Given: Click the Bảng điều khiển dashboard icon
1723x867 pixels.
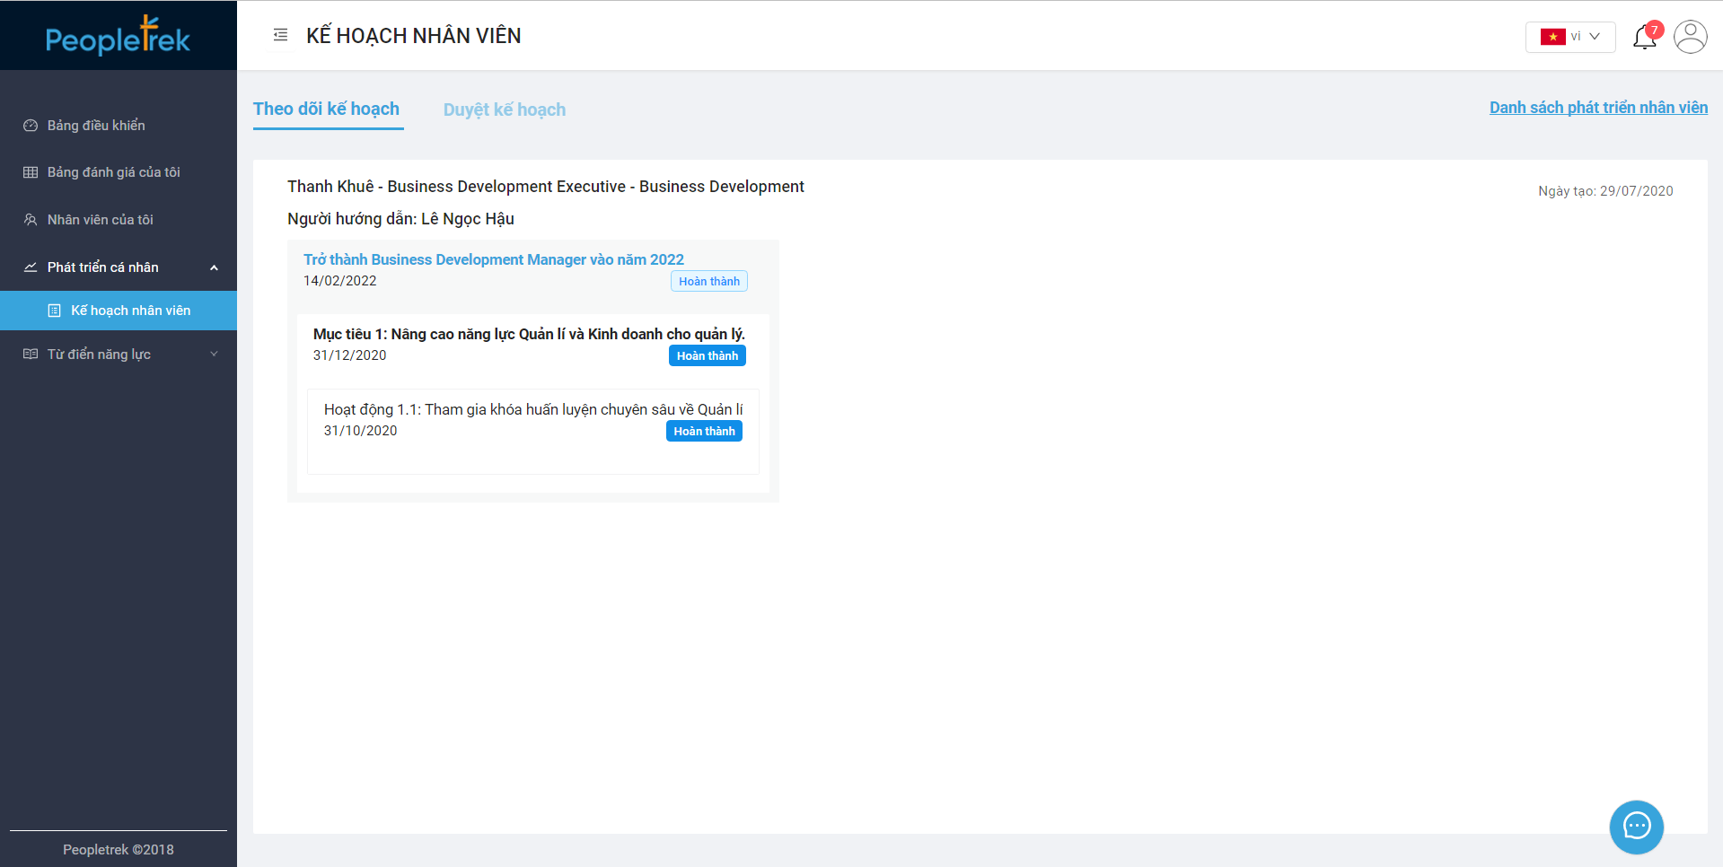Looking at the screenshot, I should point(31,126).
